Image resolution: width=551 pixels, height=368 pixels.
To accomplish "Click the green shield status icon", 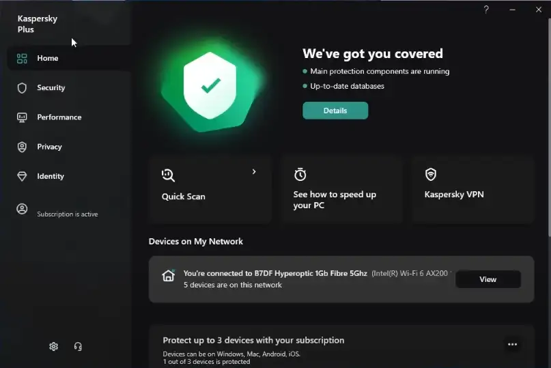I will click(x=210, y=85).
